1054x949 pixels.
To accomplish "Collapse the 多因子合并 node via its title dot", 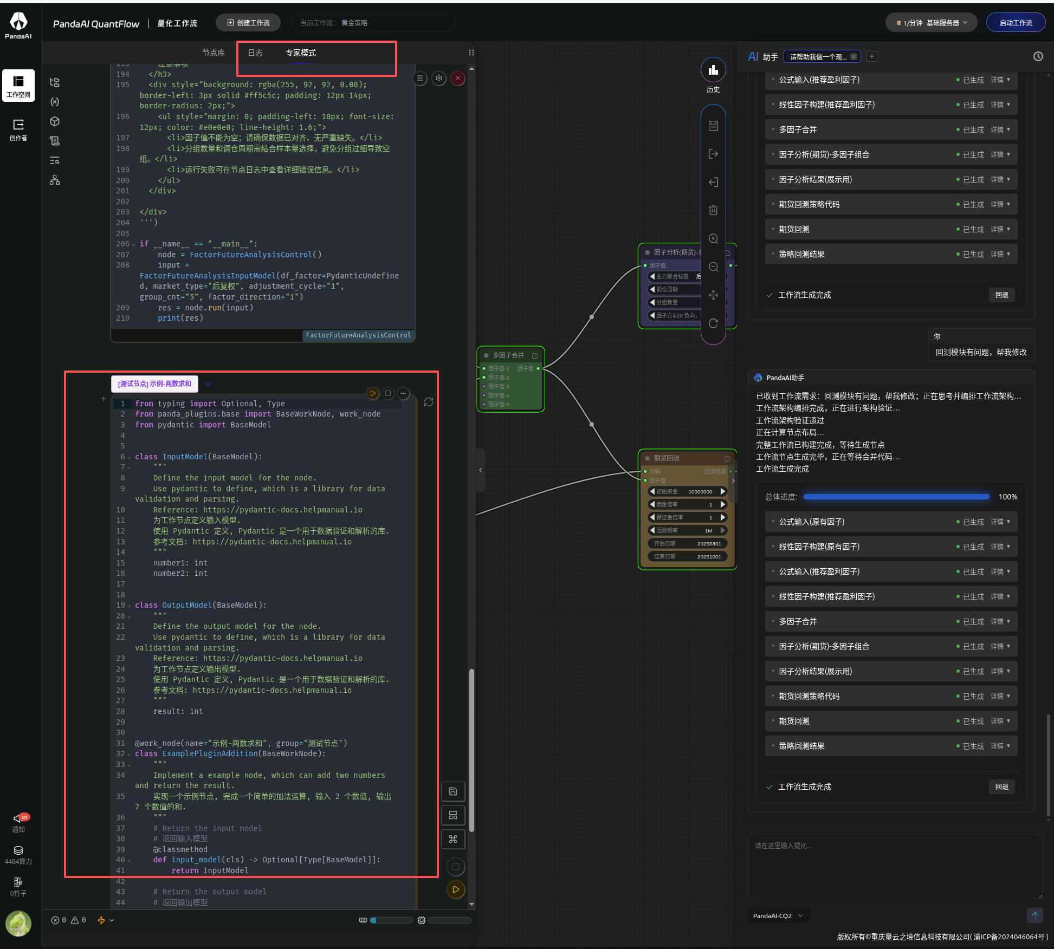I will (486, 355).
